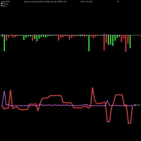Click the Price legend label
Image resolution: width=141 pixels, height=141 pixels.
(x=5, y=6)
